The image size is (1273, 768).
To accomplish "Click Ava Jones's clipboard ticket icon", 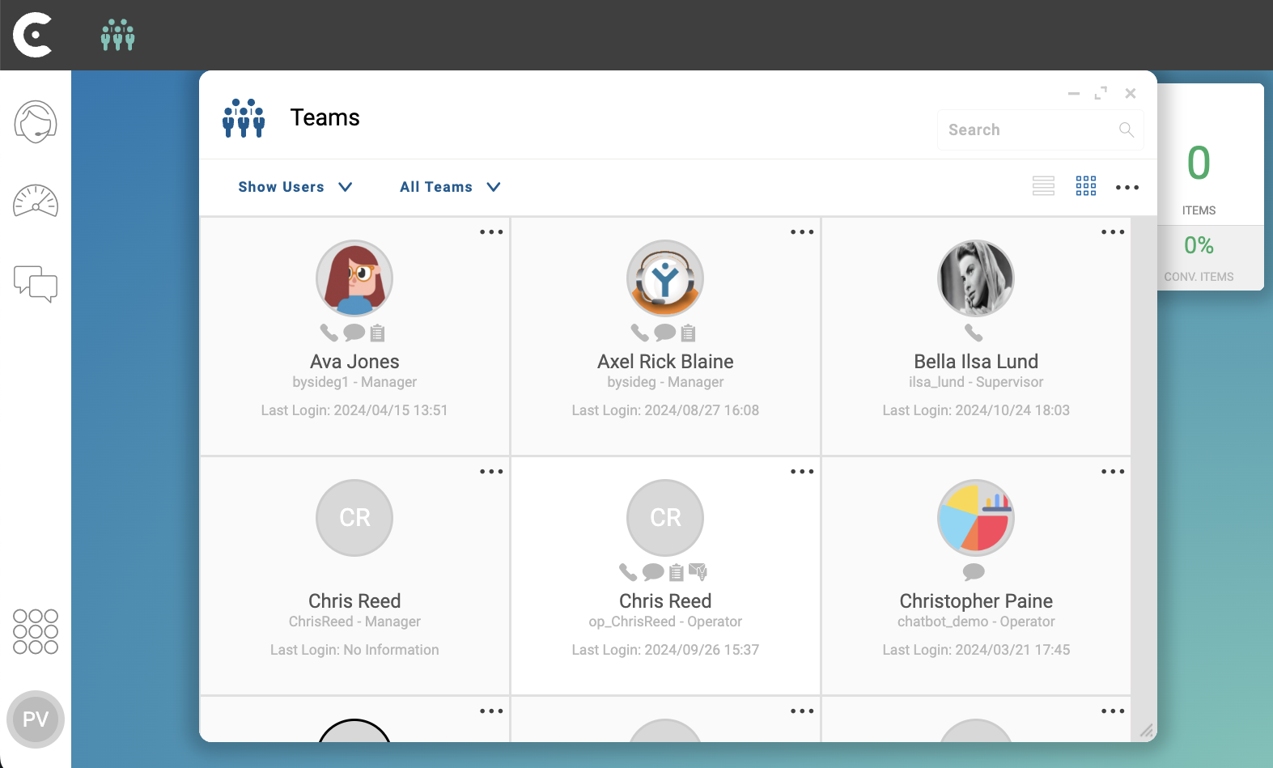I will [377, 333].
